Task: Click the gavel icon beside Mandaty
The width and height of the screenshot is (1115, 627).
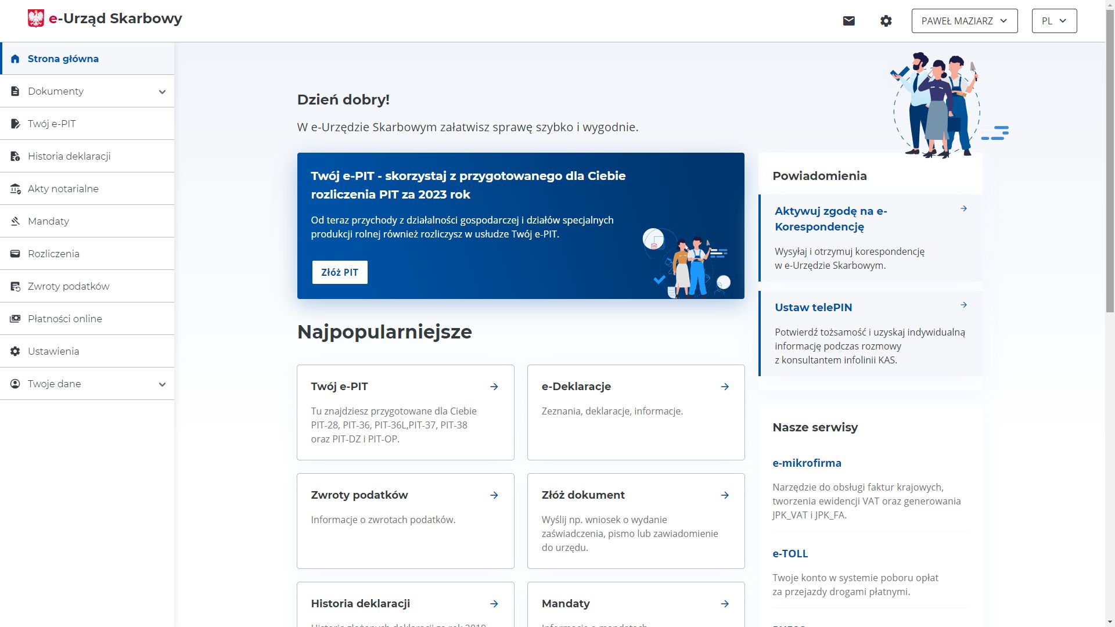Action: pos(15,221)
